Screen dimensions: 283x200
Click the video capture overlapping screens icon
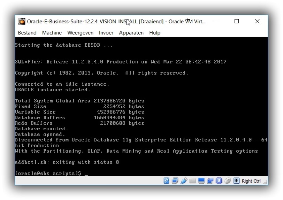pyautogui.click(x=210, y=181)
